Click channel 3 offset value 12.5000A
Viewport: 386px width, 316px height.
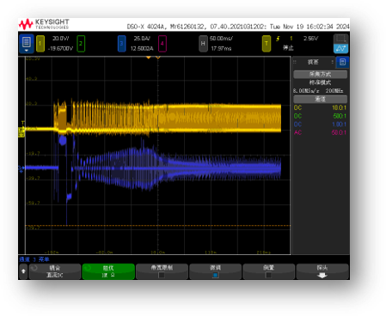pos(142,48)
